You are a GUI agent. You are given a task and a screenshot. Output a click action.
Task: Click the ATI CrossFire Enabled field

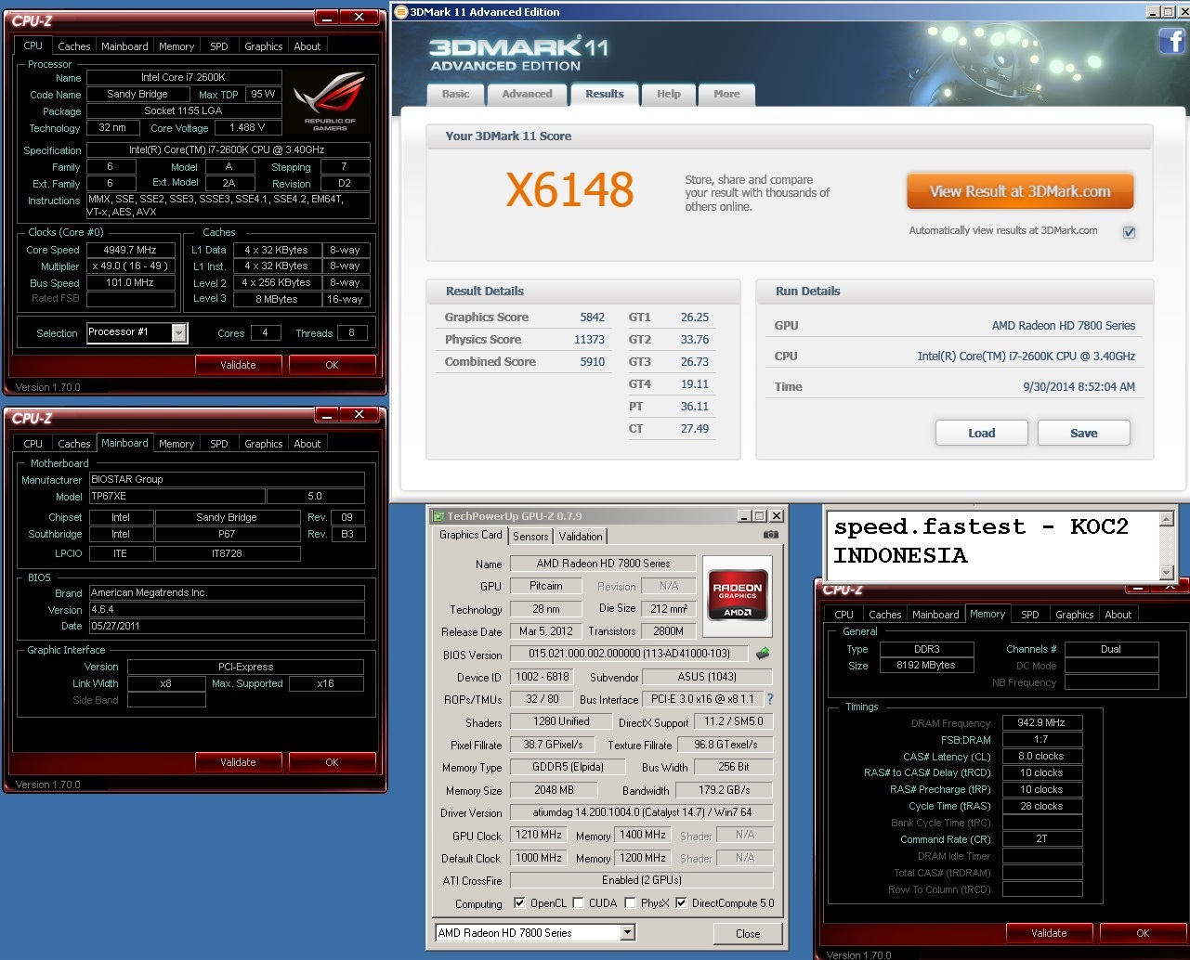[x=641, y=879]
